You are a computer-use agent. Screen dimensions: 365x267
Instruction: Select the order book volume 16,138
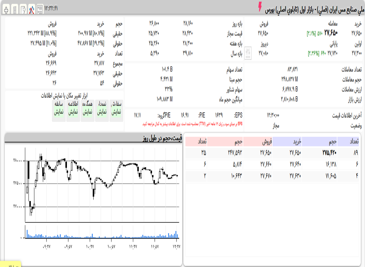(x=330, y=164)
